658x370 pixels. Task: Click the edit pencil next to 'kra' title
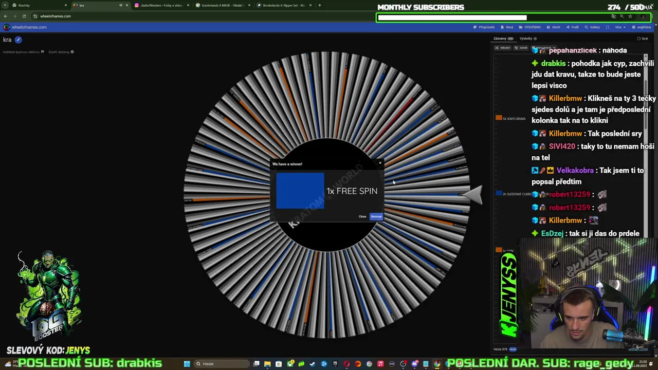pyautogui.click(x=18, y=40)
